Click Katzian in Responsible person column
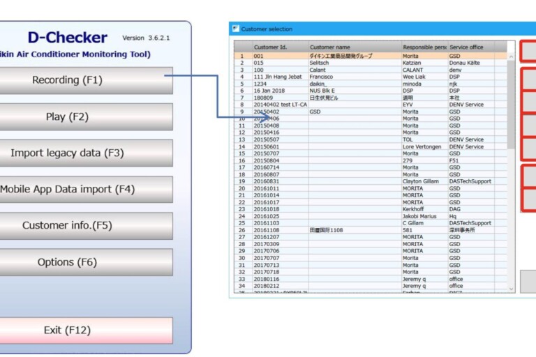Screen dimensions: 536x357 (x=424, y=63)
